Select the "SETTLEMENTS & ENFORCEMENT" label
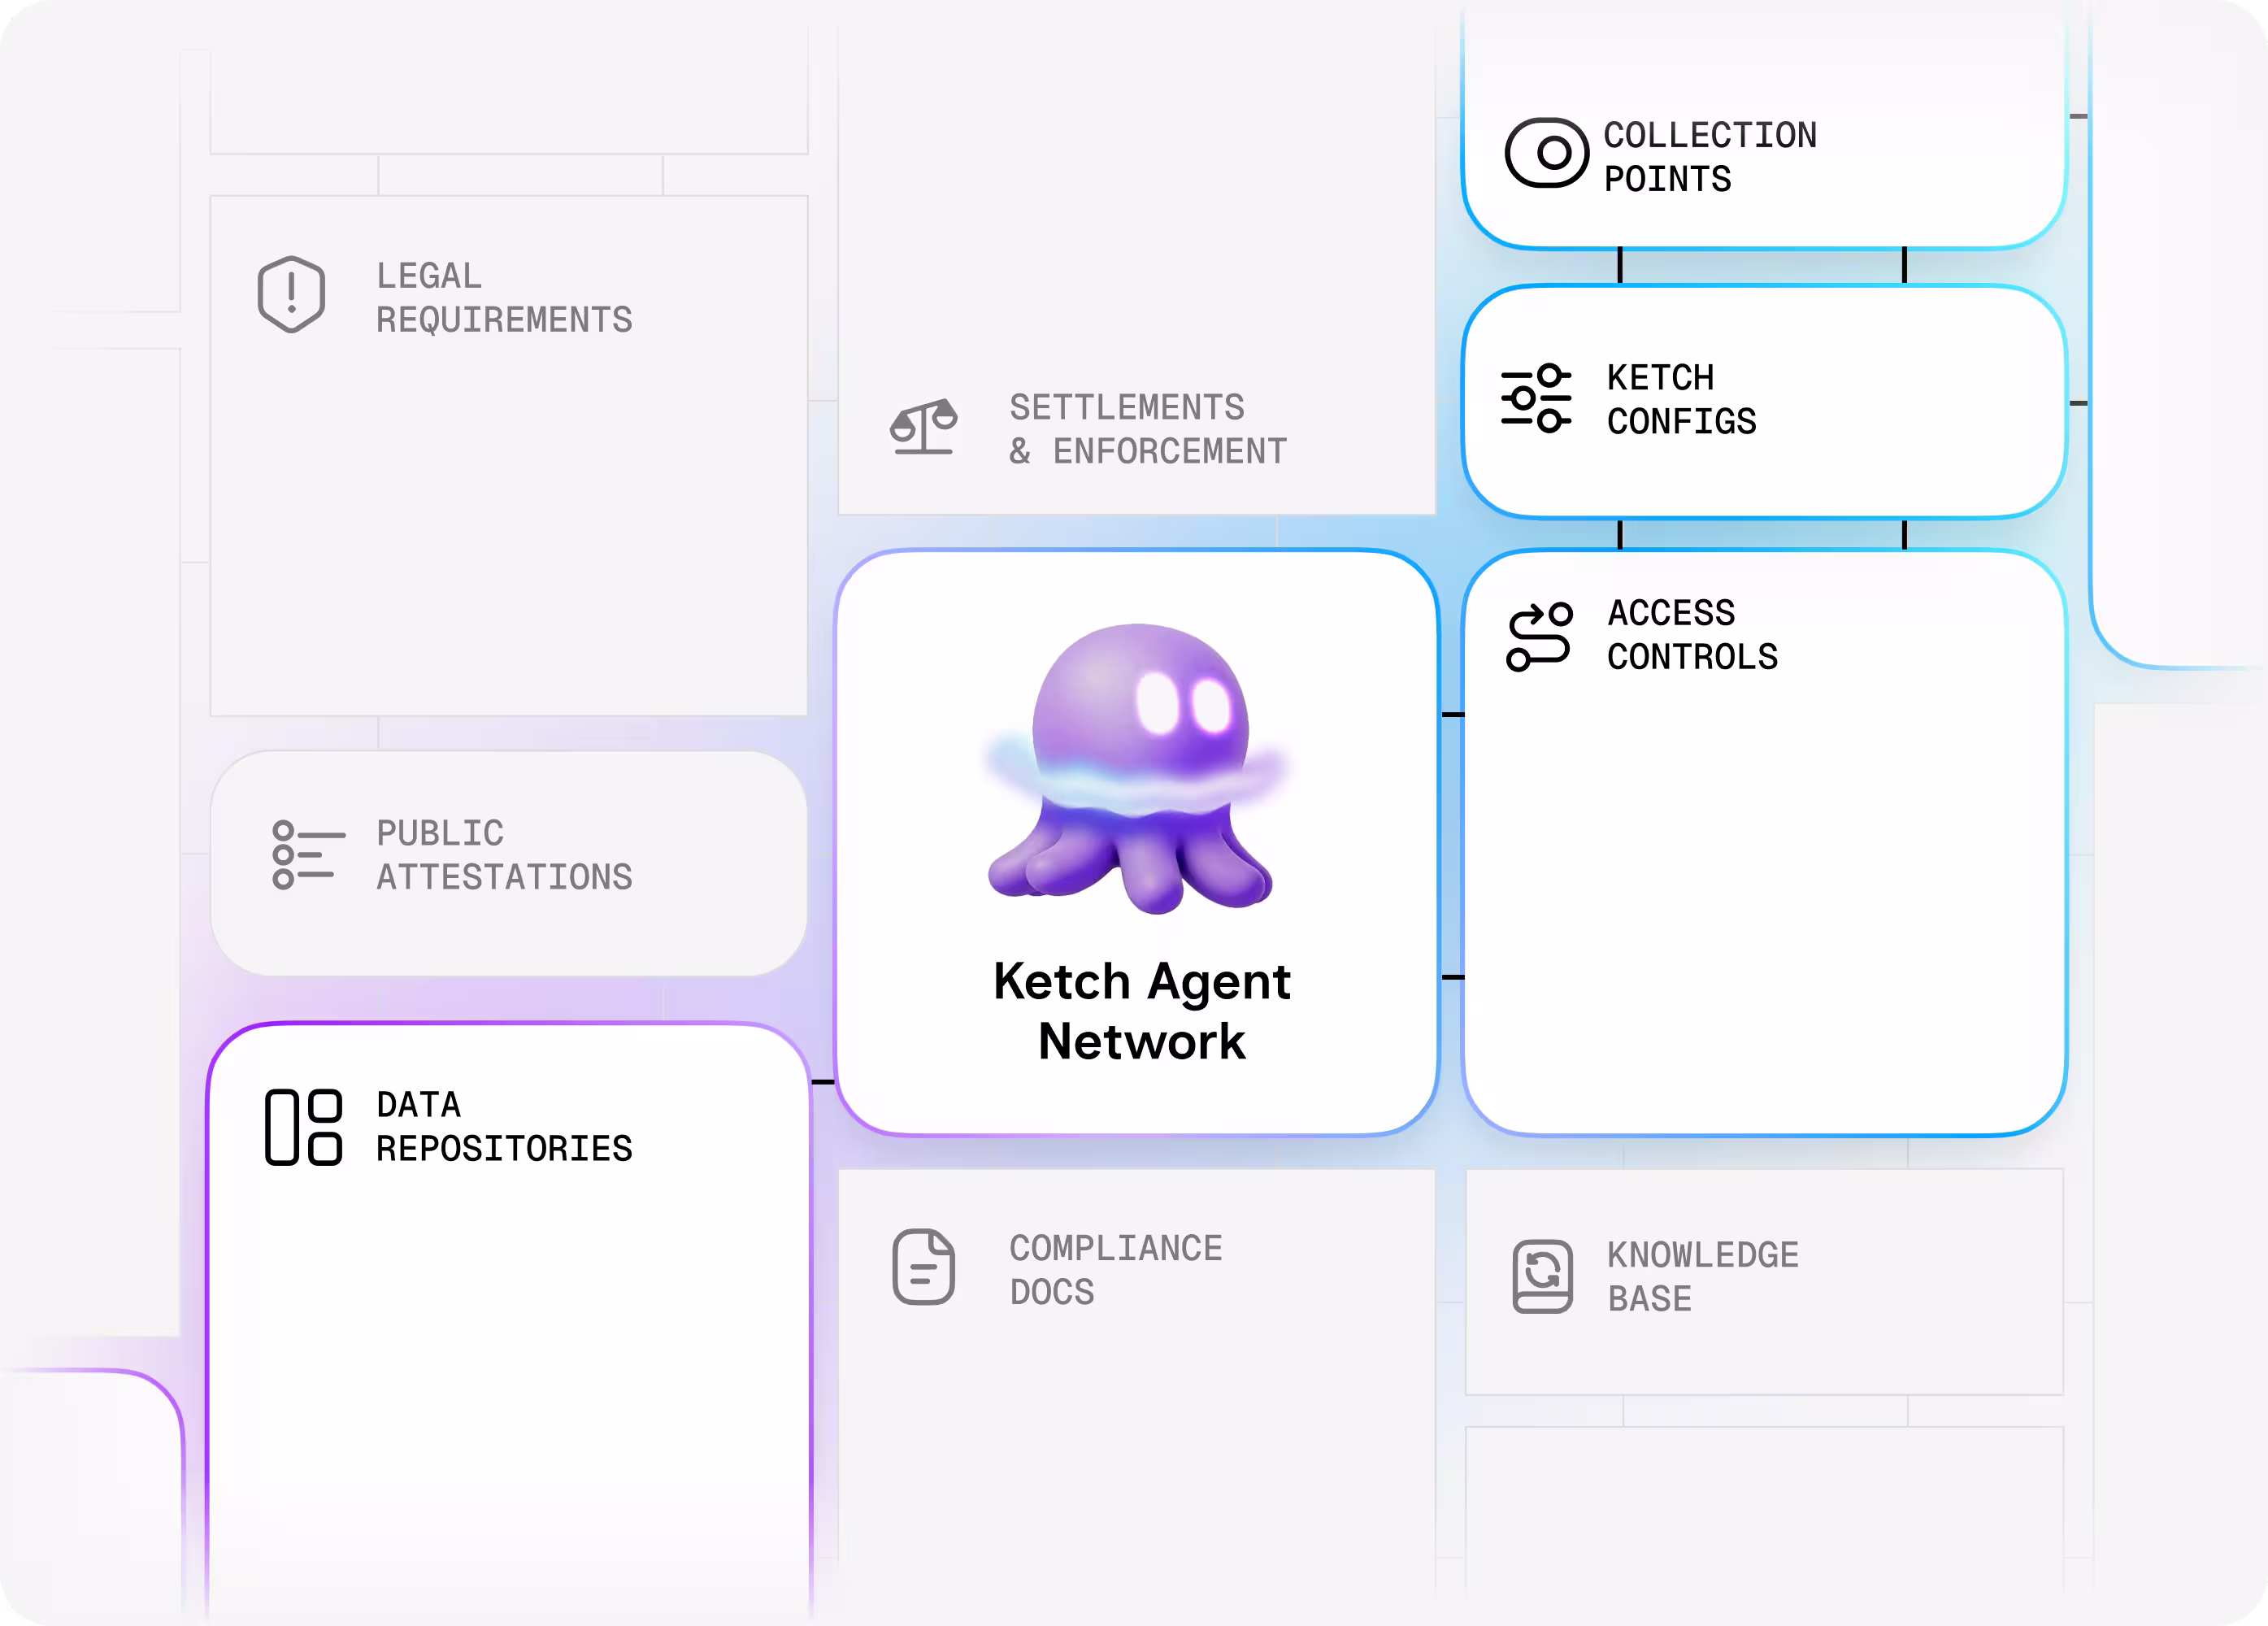Image resolution: width=2268 pixels, height=1626 pixels. click(x=1148, y=429)
